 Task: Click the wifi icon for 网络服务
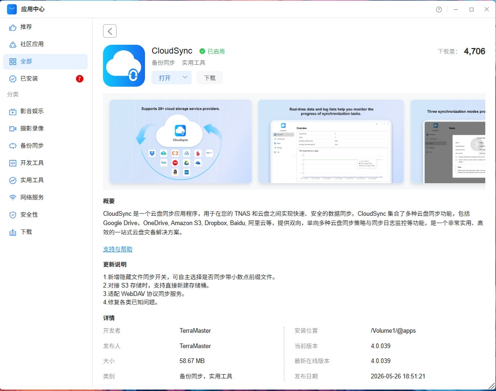point(13,198)
